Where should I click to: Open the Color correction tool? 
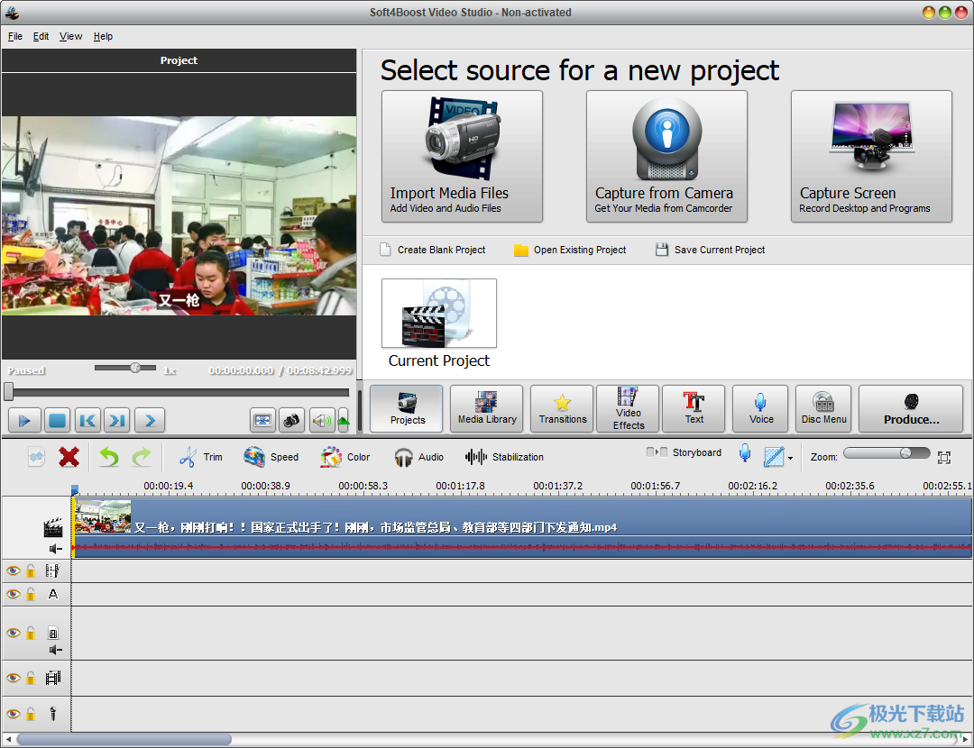[345, 457]
